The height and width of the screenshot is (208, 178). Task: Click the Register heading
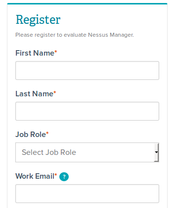click(x=38, y=20)
